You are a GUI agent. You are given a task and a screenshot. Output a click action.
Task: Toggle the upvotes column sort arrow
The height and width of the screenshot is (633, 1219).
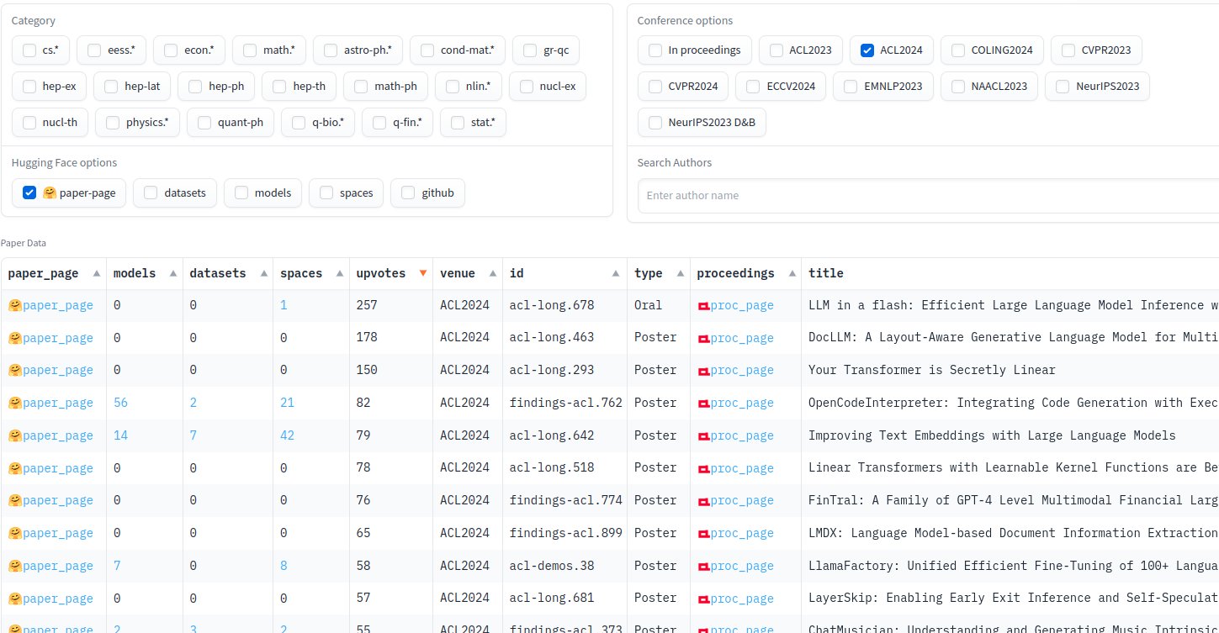(x=422, y=273)
